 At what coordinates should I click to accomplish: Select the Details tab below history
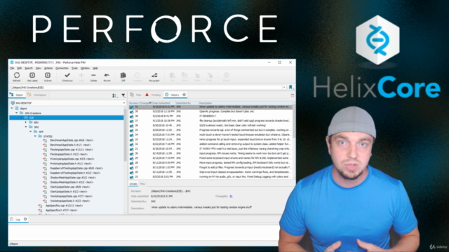133,184
